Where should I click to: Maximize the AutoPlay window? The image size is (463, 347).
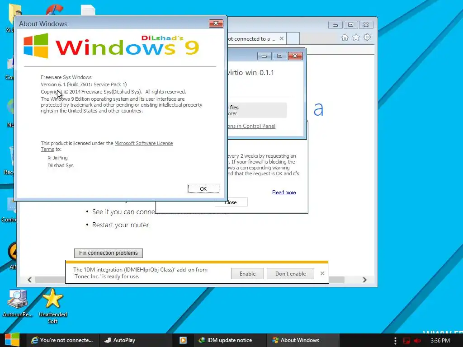click(279, 56)
